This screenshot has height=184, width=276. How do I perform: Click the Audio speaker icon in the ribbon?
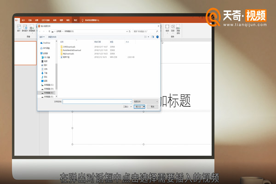click(173, 27)
